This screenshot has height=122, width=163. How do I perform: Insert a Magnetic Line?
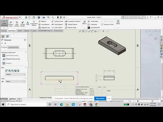[44, 27]
